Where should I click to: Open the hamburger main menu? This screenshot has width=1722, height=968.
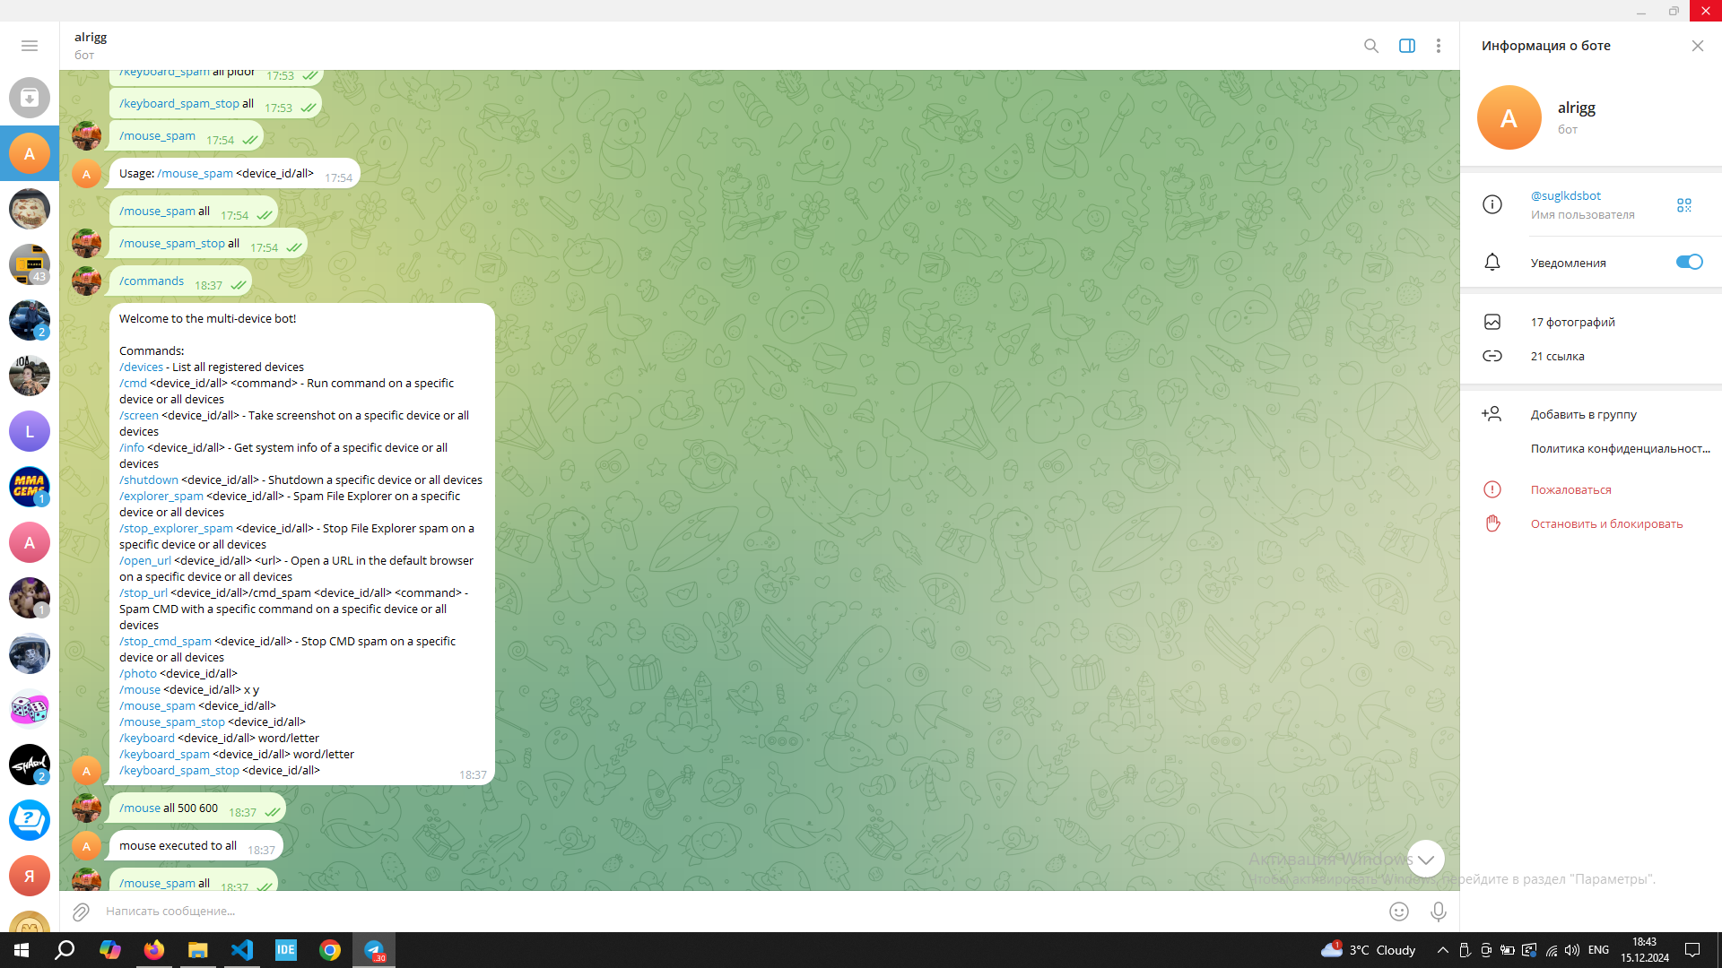pos(30,46)
